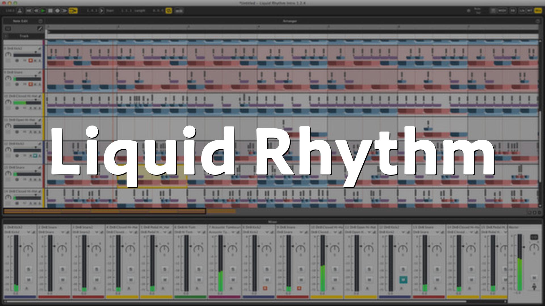This screenshot has width=545, height=306.
Task: Mute mixer channel 3 DnB Snare2
Action: [97, 280]
